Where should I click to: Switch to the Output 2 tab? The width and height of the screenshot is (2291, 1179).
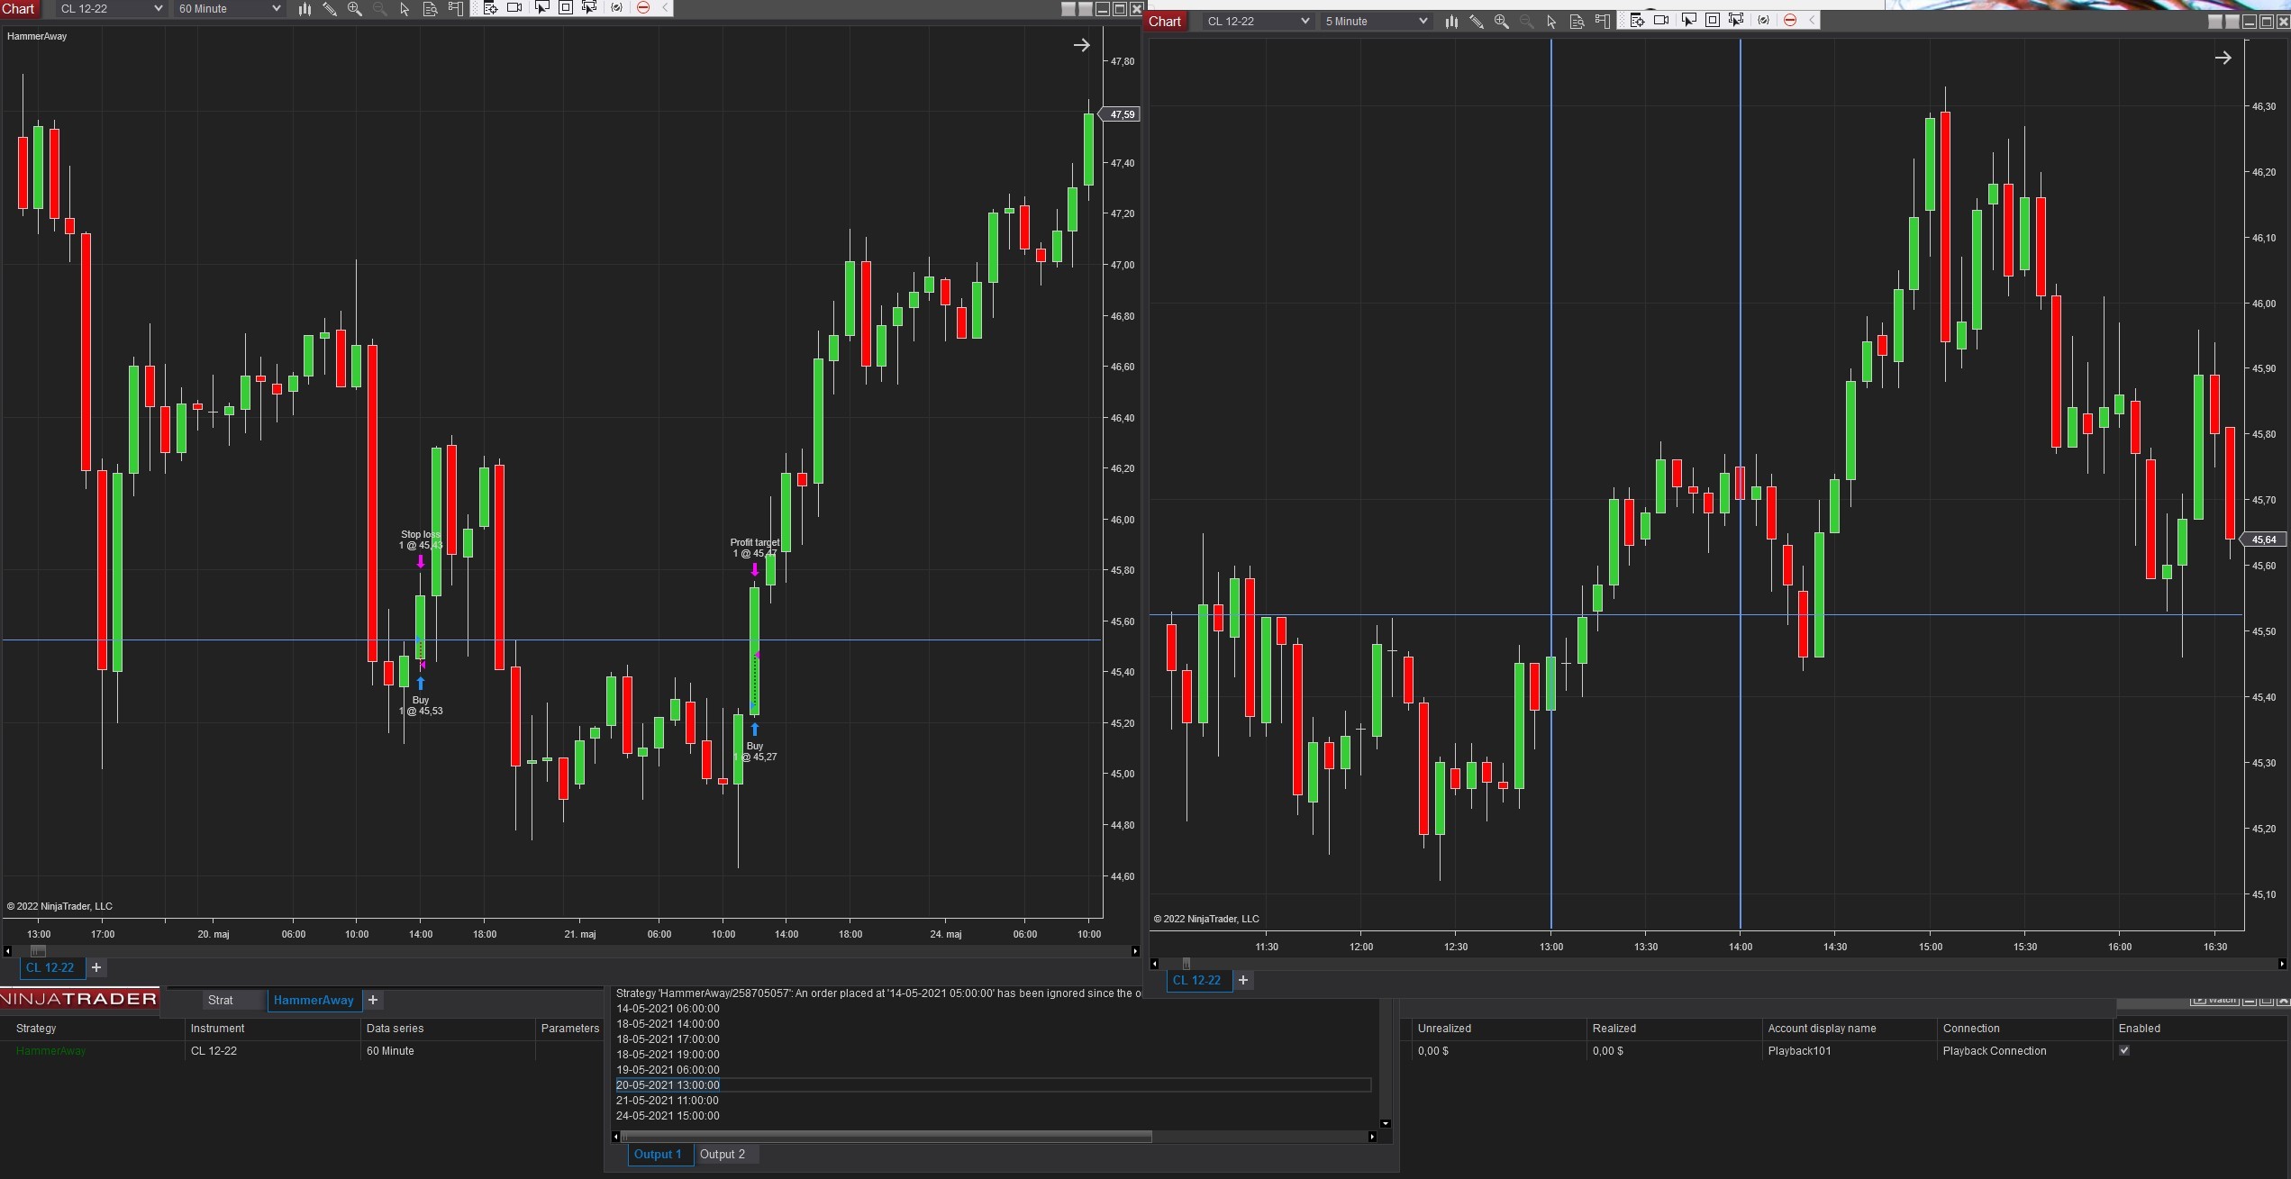pos(722,1154)
